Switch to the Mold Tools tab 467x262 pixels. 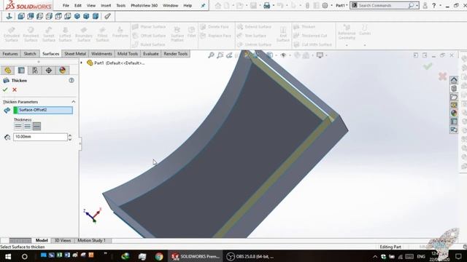click(x=128, y=54)
